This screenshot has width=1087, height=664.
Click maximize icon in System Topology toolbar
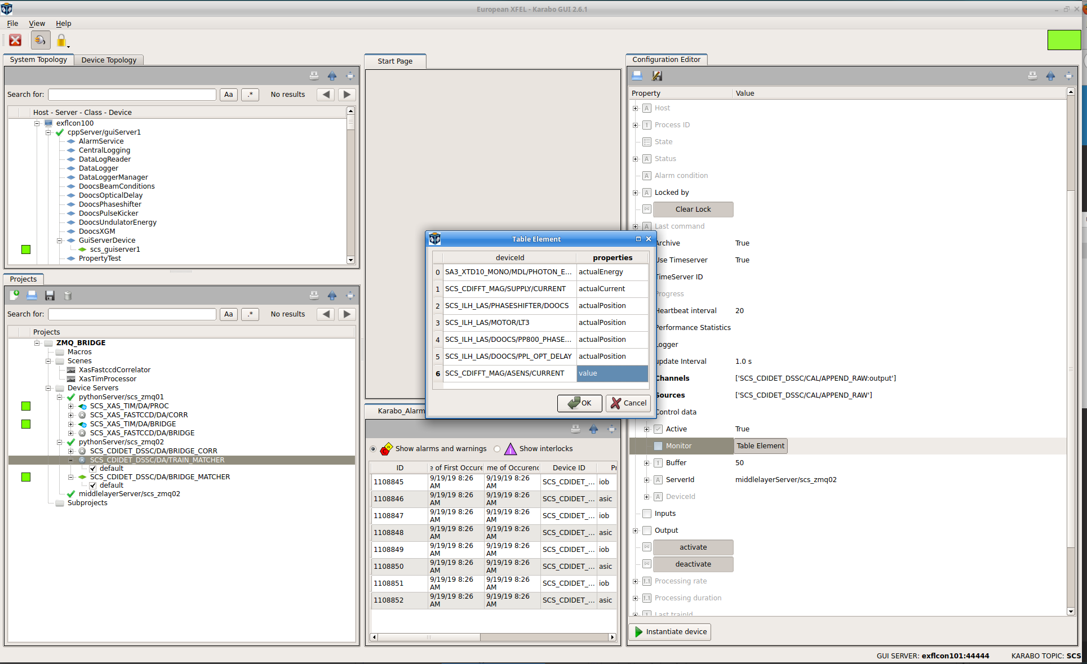click(x=350, y=75)
